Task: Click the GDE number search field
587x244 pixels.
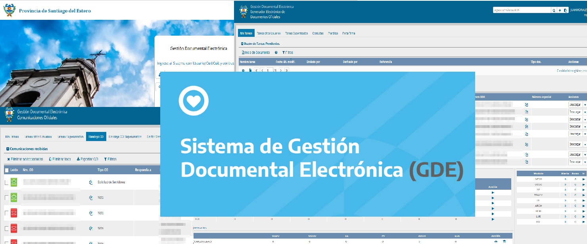Action: pos(522,11)
